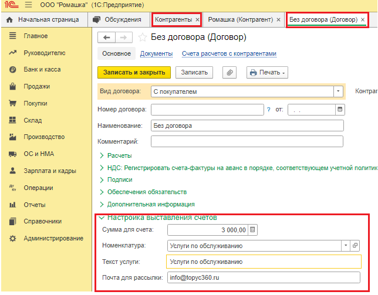Close the Контрагенты tab

[197, 19]
